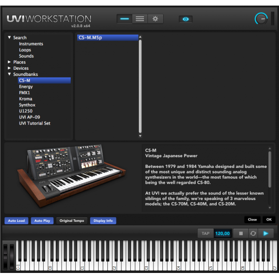Select the UVI AP-09 soundbank
This screenshot has height=279, width=279.
(x=29, y=117)
